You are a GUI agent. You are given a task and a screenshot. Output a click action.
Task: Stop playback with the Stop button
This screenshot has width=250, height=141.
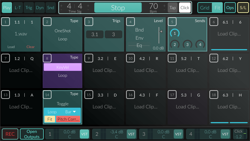(x=118, y=8)
